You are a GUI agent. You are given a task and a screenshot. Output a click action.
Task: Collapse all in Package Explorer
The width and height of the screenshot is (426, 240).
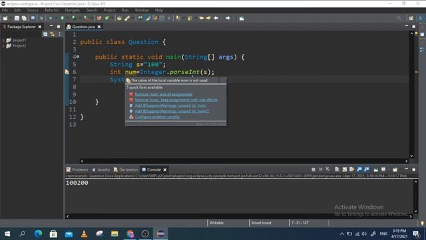[45, 34]
